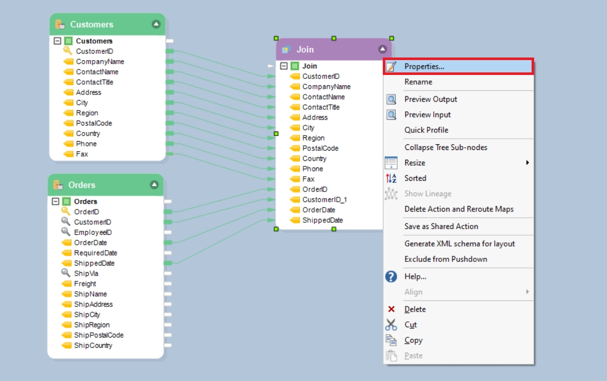Click the scissors Cut icon
The width and height of the screenshot is (607, 381).
[x=391, y=325]
